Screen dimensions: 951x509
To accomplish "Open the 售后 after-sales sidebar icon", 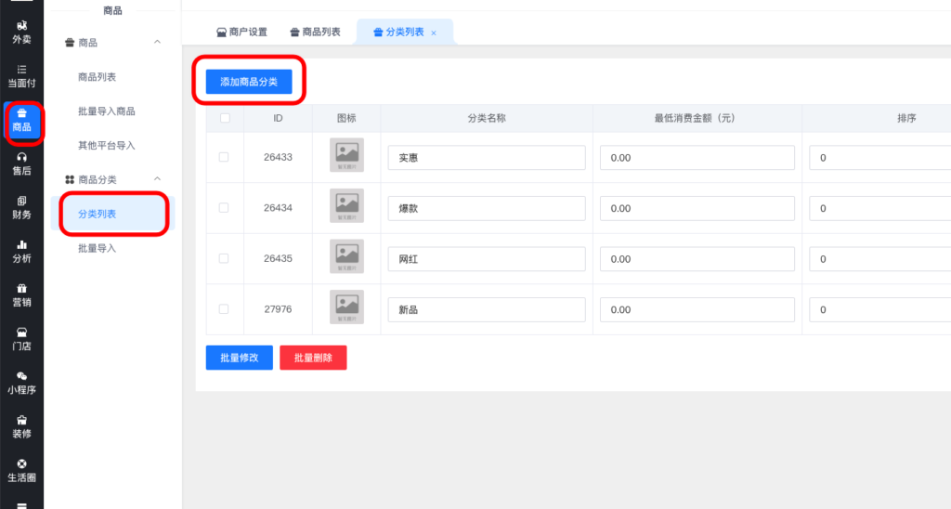I will coord(21,163).
